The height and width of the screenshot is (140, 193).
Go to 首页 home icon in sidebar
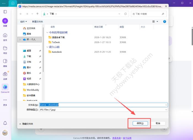[x=5, y=35]
